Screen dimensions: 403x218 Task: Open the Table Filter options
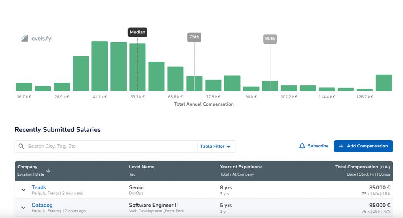click(216, 146)
